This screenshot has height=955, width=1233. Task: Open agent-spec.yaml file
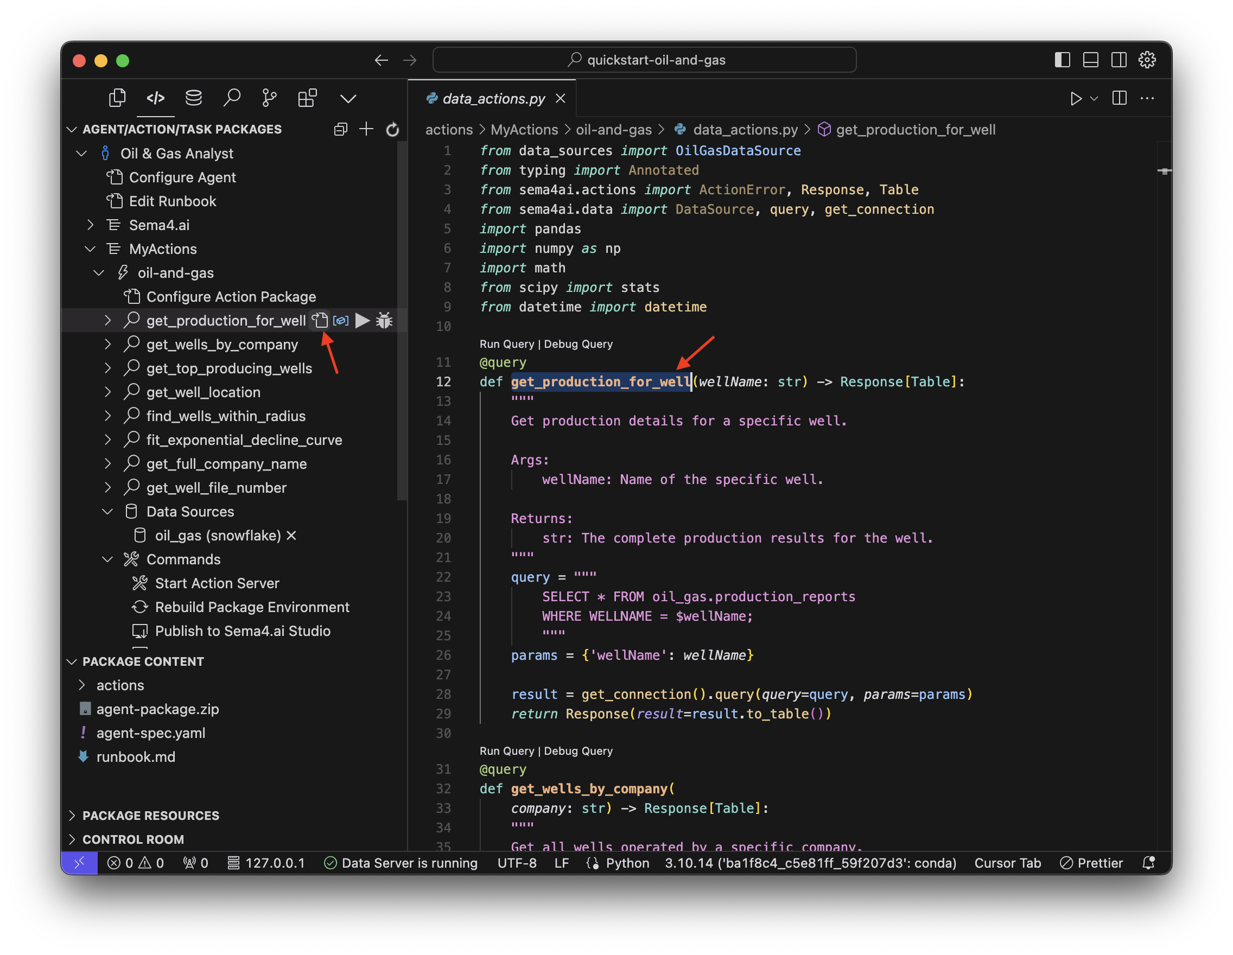150,733
